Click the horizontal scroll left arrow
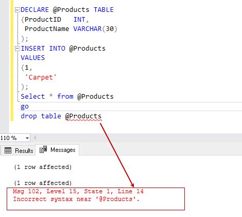This screenshot has width=242, height=217. tap(35, 138)
